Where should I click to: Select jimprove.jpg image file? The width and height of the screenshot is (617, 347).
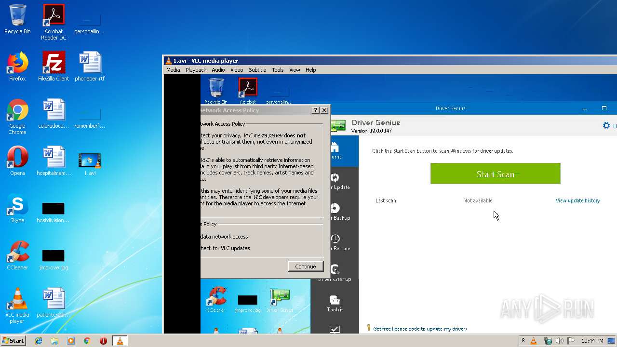pyautogui.click(x=54, y=259)
